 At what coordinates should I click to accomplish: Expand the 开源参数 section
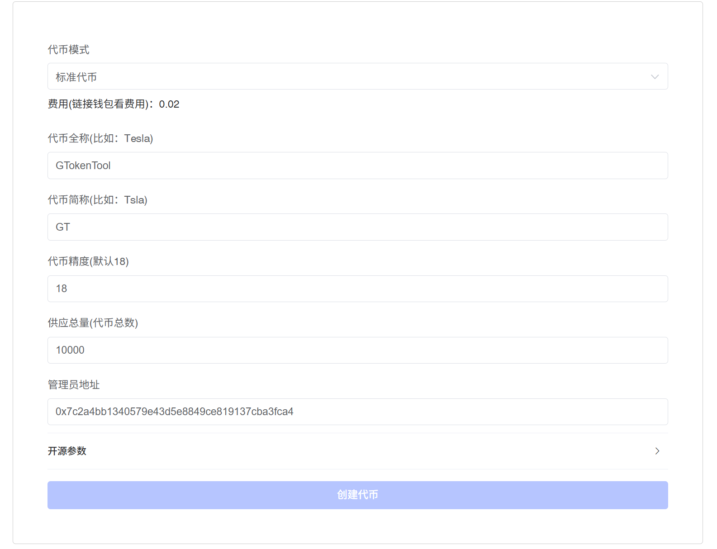tap(357, 451)
